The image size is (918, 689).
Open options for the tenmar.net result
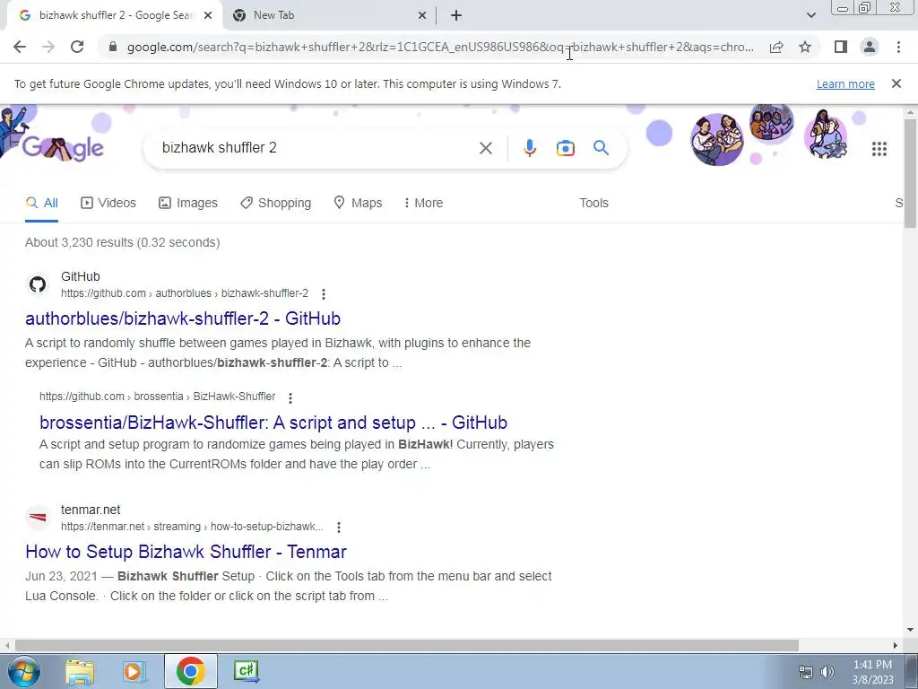coord(338,528)
